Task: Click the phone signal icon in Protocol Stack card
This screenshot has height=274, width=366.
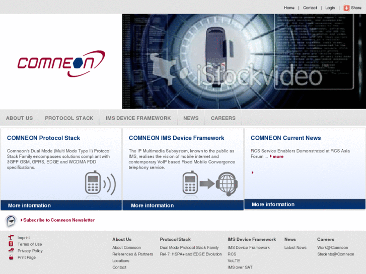Action: tap(100, 184)
